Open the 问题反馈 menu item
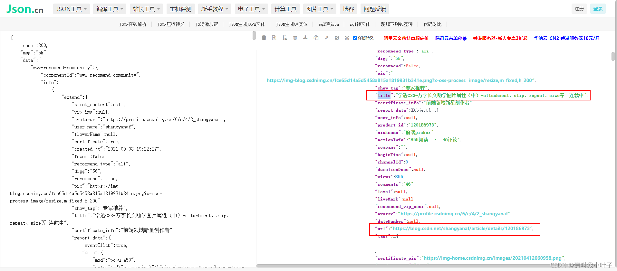The image size is (617, 271). pos(375,9)
